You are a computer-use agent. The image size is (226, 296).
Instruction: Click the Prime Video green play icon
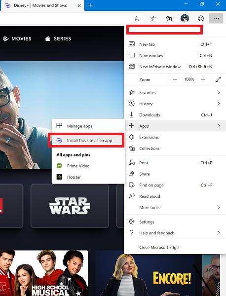point(60,166)
